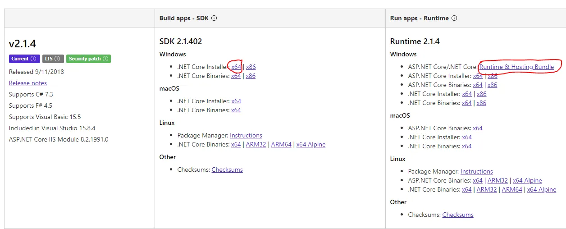
Task: Click info icon next to Run apps - Runtime
Action: 454,18
